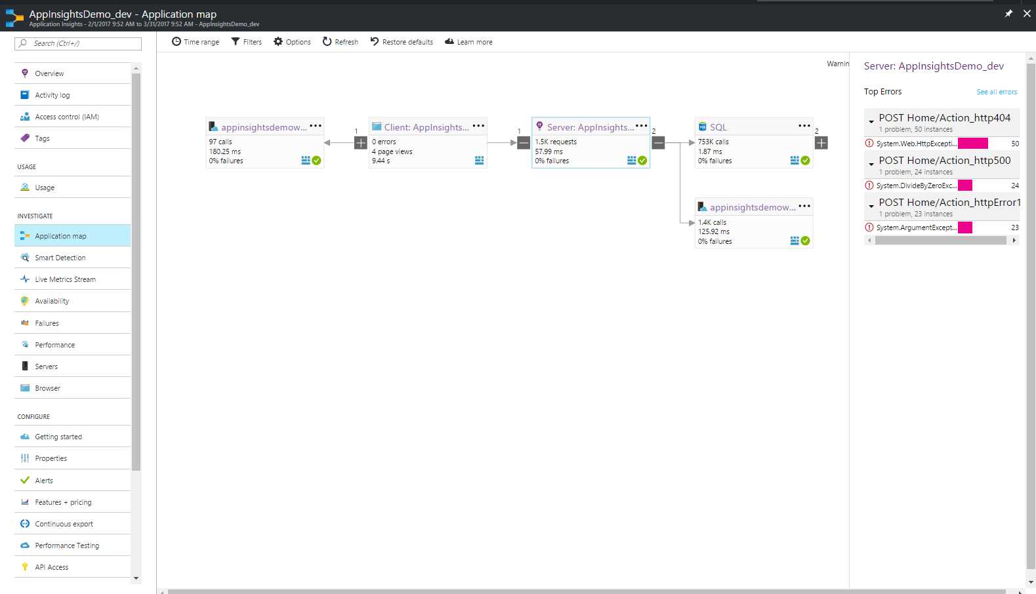Click the Servers icon in sidebar
The height and width of the screenshot is (594, 1036).
coord(25,366)
